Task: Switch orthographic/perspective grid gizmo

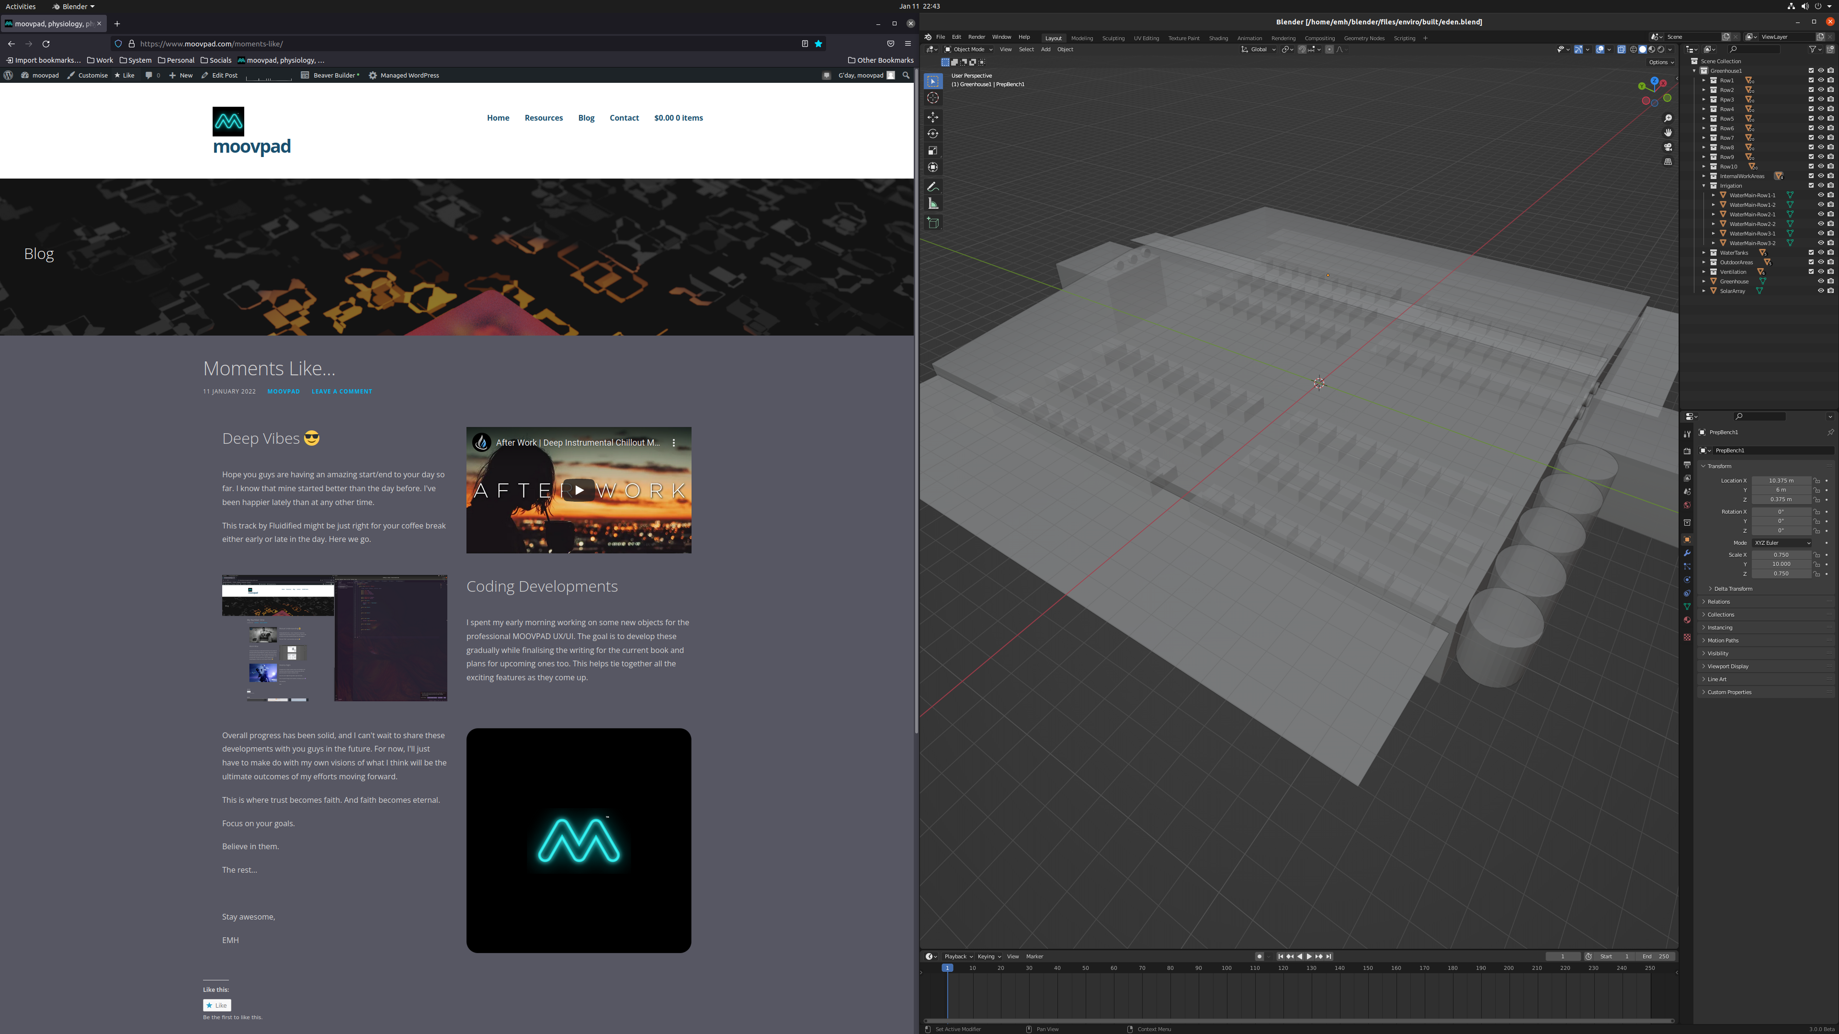Action: [1669, 162]
